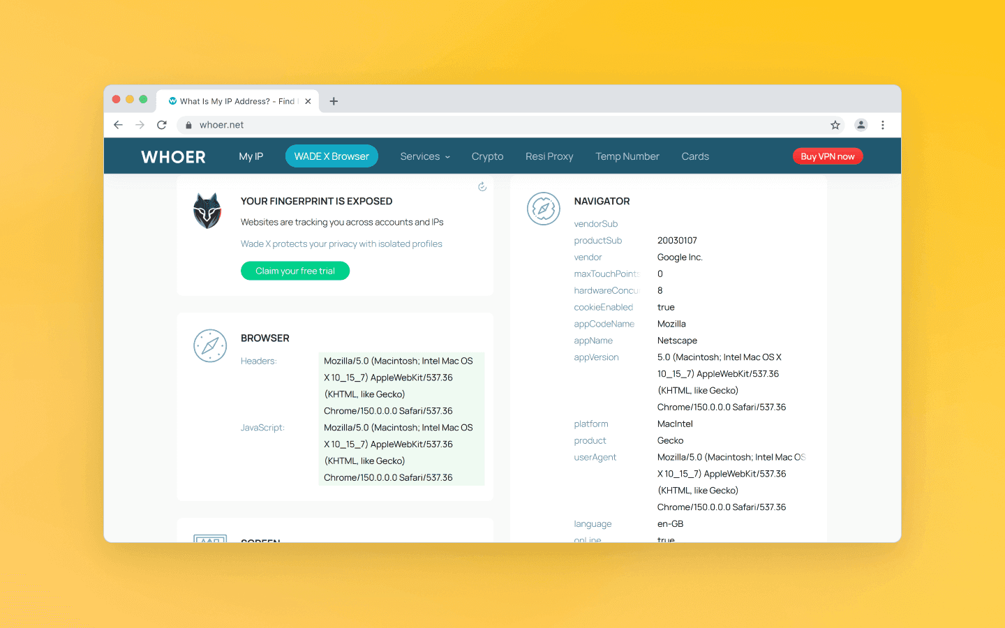The height and width of the screenshot is (628, 1005).
Task: Select the 20030107 productSub value
Action: pos(677,241)
